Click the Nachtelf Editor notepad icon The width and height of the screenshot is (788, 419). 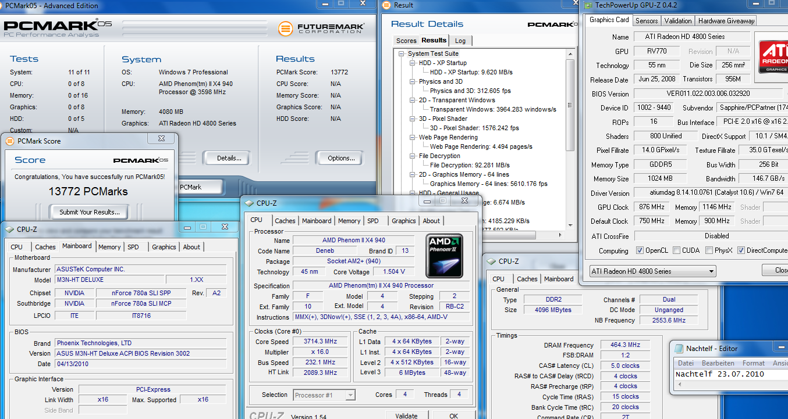[679, 348]
